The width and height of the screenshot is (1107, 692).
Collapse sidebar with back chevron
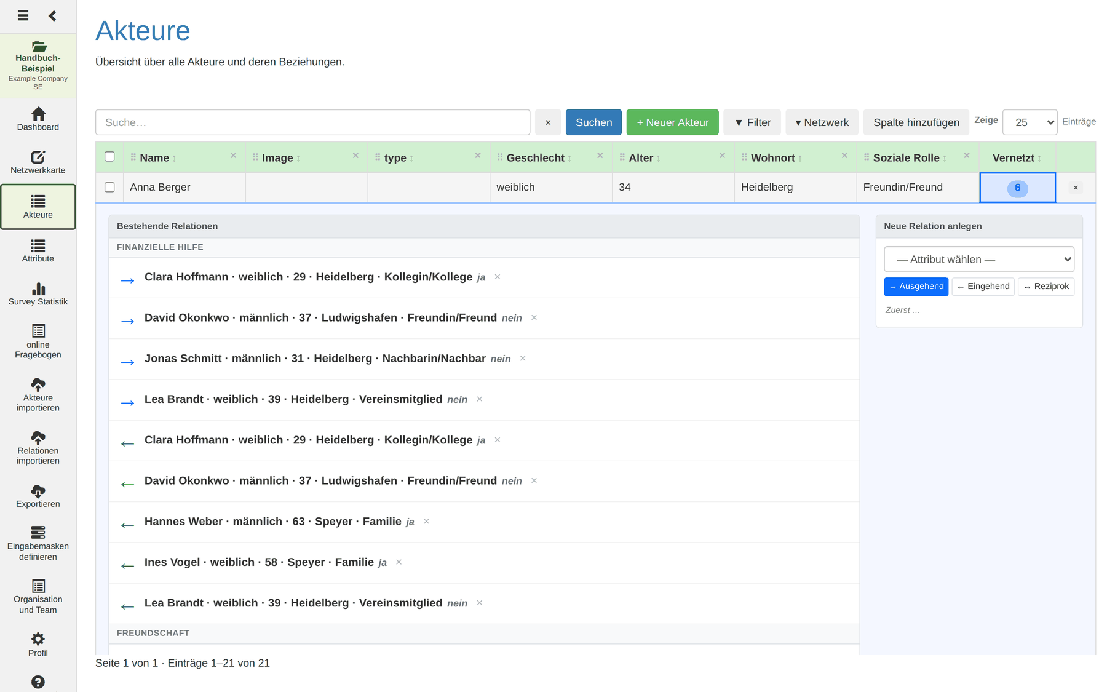pos(52,15)
